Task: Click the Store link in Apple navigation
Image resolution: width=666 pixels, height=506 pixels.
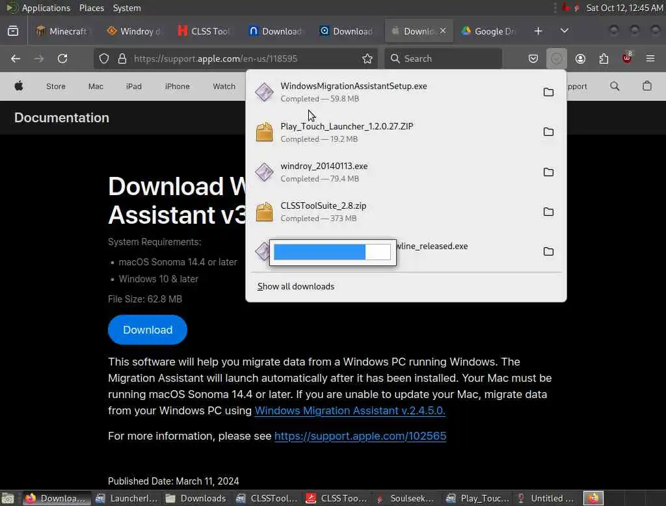Action: coord(56,87)
